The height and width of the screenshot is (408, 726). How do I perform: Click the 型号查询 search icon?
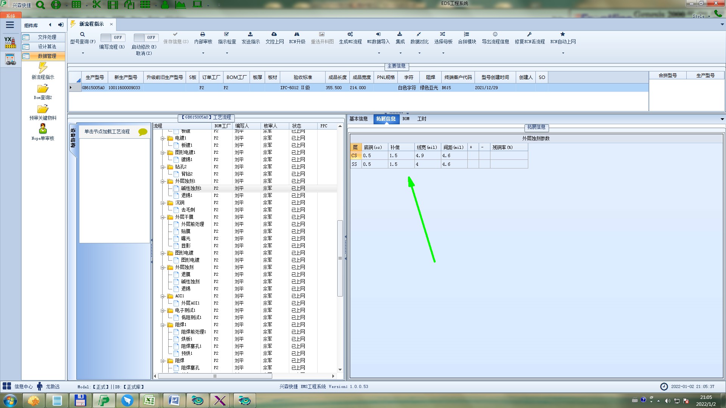pyautogui.click(x=82, y=34)
